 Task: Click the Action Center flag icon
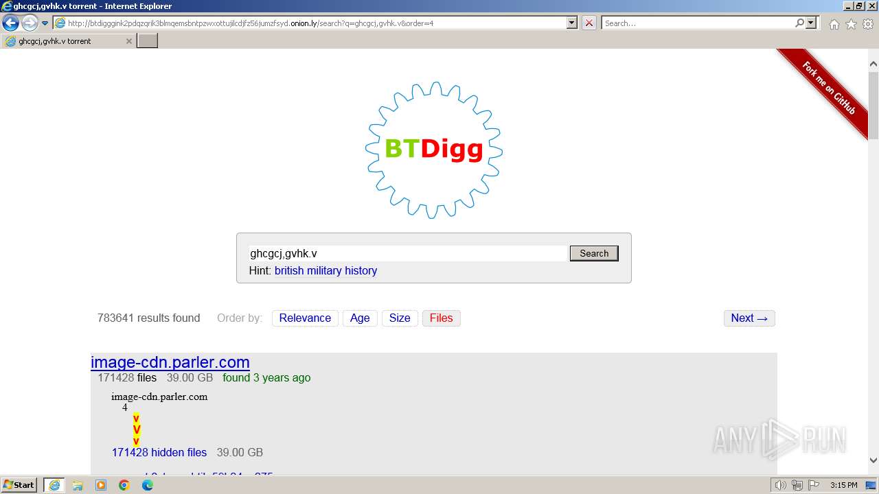click(813, 485)
